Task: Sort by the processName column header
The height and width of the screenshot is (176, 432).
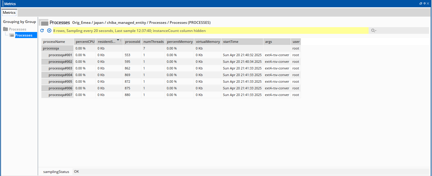Action: (x=54, y=42)
